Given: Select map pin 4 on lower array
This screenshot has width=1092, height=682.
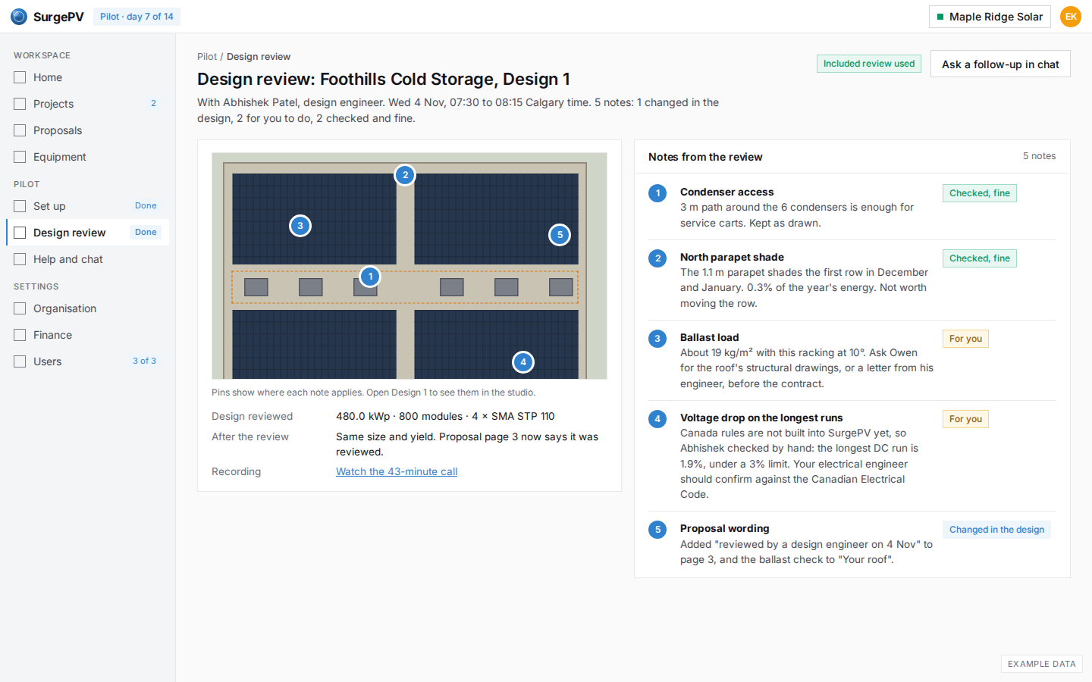Looking at the screenshot, I should pos(523,362).
